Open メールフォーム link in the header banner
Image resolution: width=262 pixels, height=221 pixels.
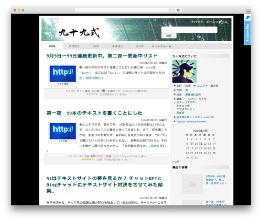tap(216, 22)
